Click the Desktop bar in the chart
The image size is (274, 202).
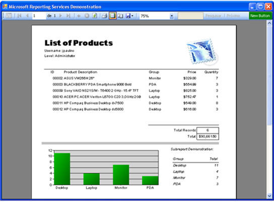pos(62,169)
